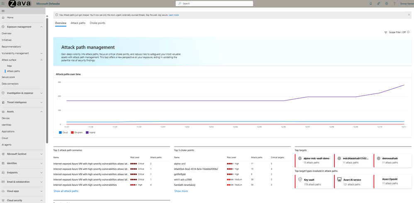Click the Azure AI service monitor icon
The height and width of the screenshot is (203, 414).
[x=339, y=179]
